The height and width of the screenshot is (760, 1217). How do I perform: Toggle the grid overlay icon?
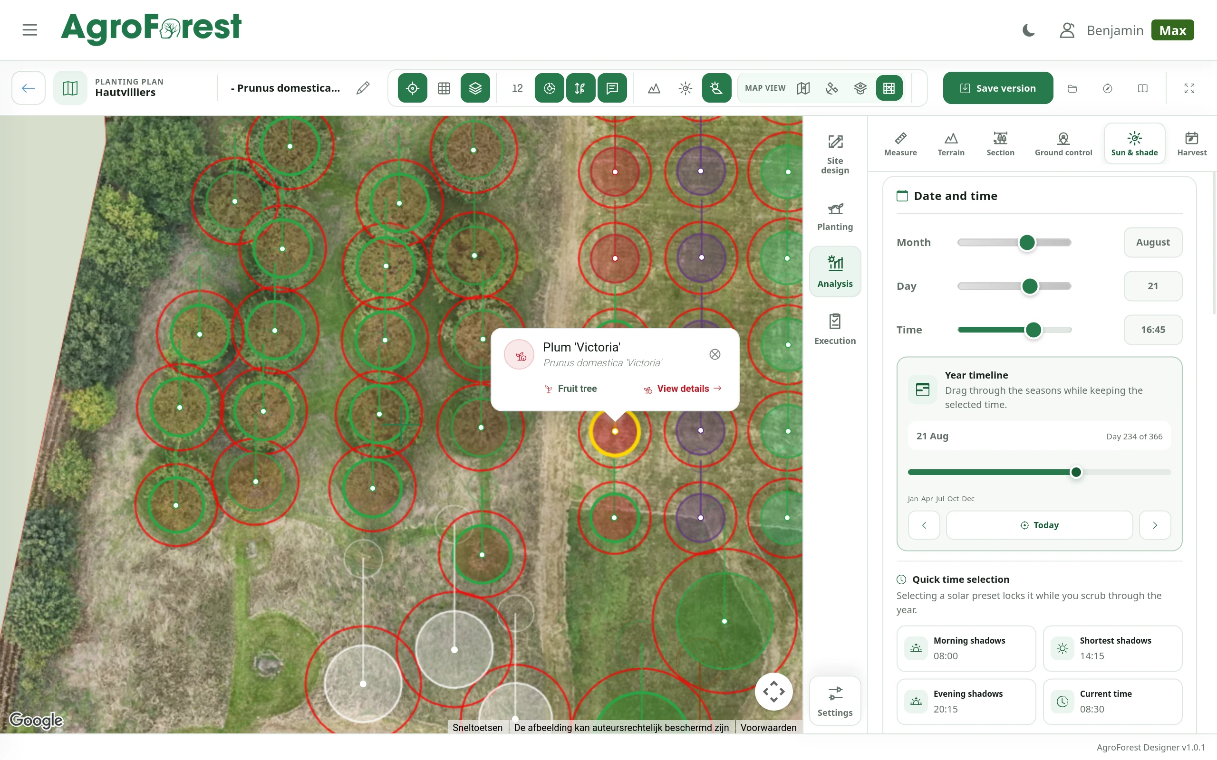coord(444,88)
